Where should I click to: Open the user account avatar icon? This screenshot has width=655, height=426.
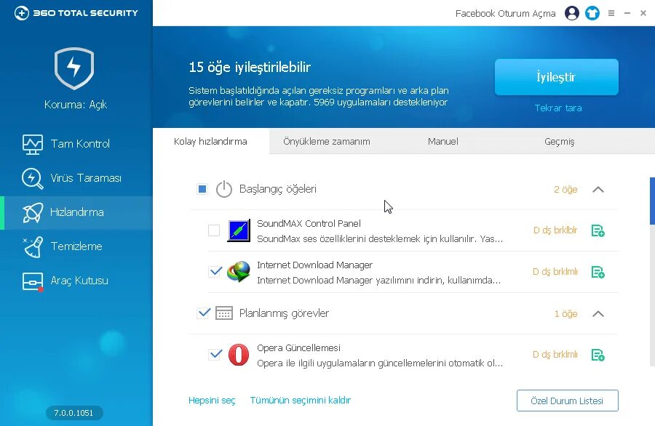coord(572,13)
